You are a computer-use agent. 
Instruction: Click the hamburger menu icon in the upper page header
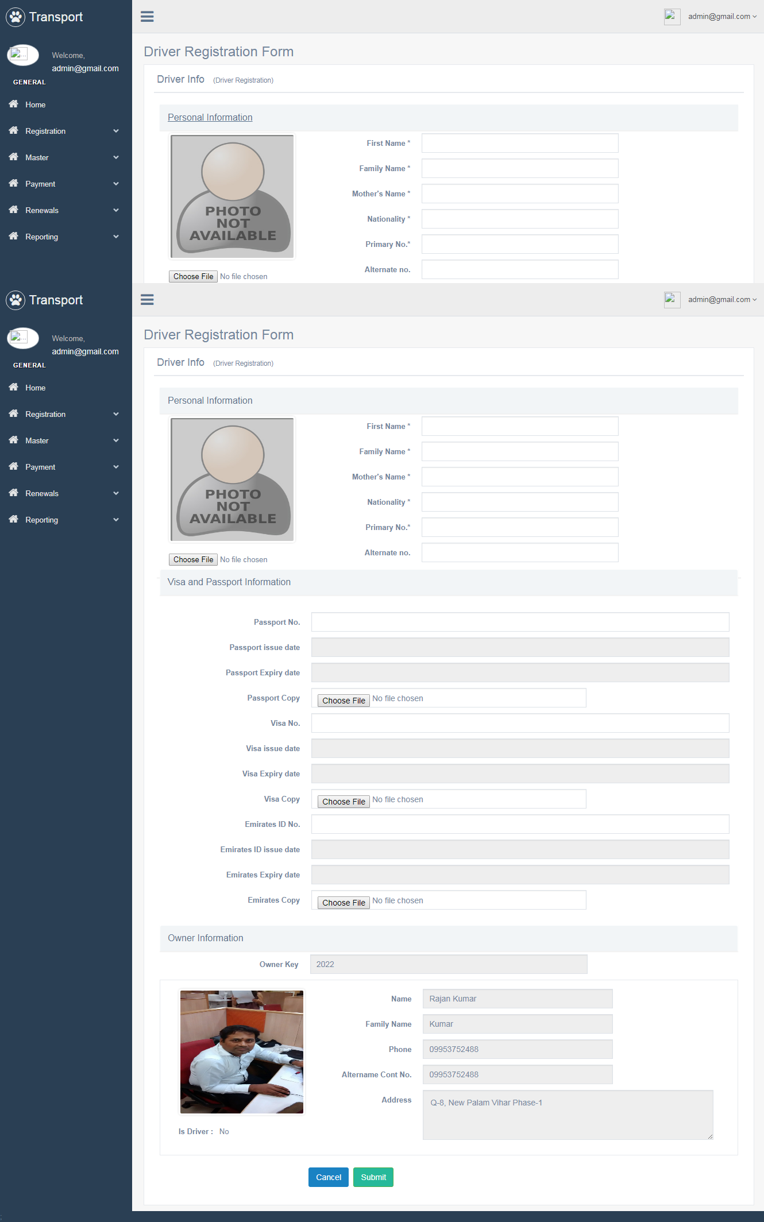click(x=147, y=17)
